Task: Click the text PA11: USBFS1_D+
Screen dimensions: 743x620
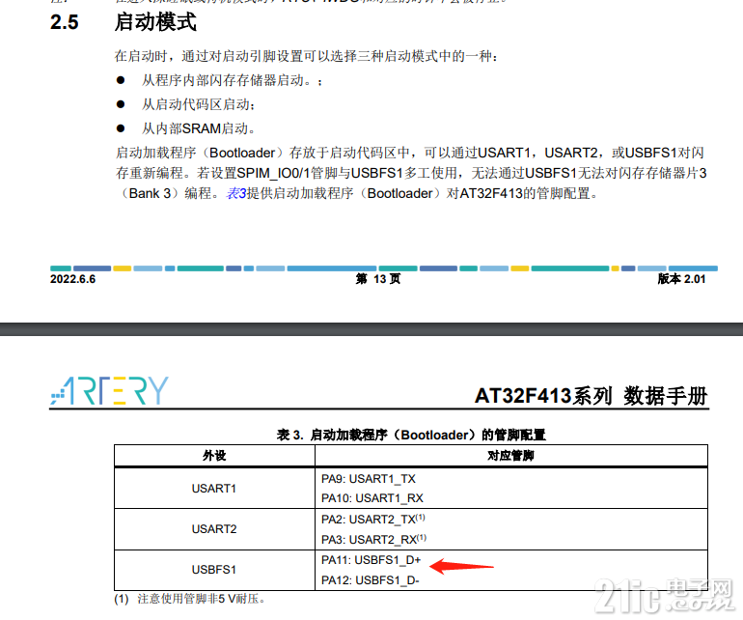Action: [x=371, y=560]
